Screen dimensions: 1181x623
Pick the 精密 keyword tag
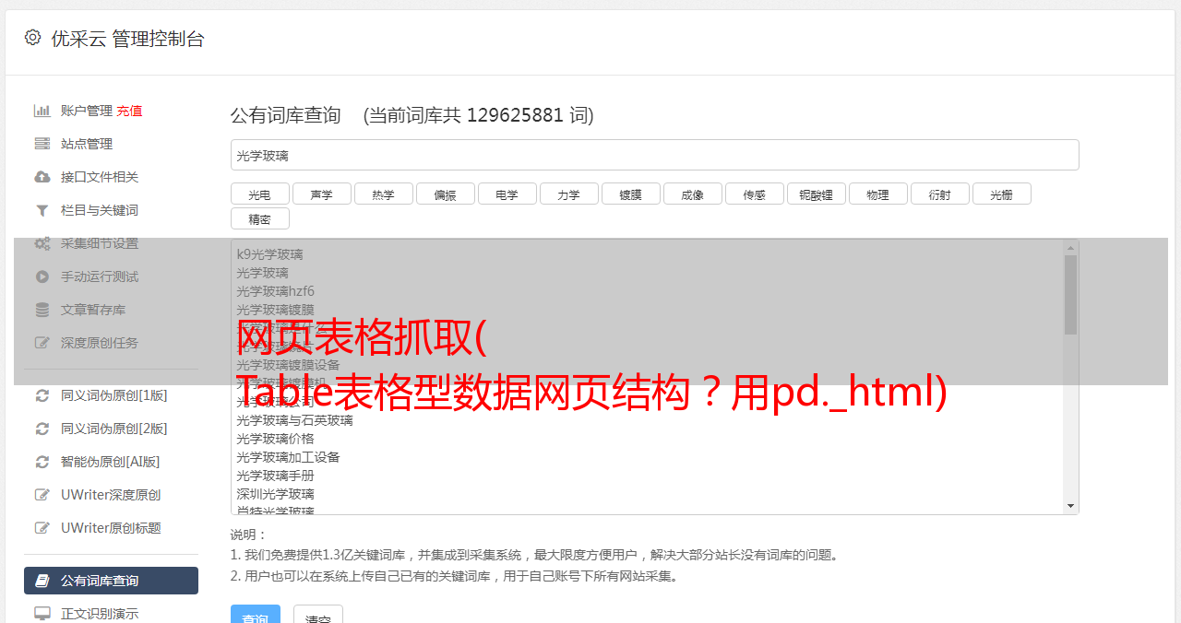259,218
